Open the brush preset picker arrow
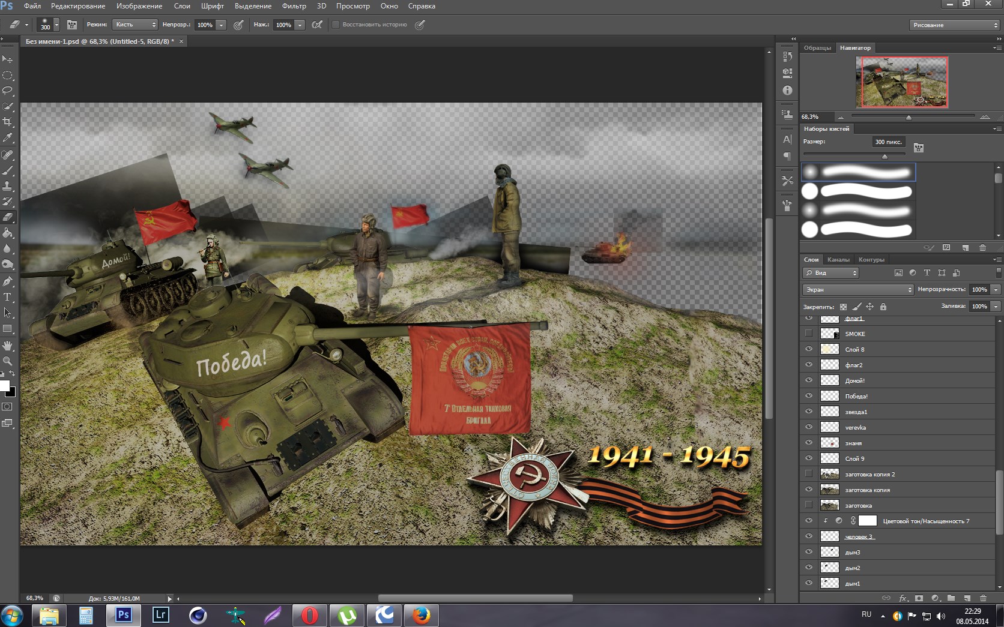The image size is (1004, 627). pos(56,25)
